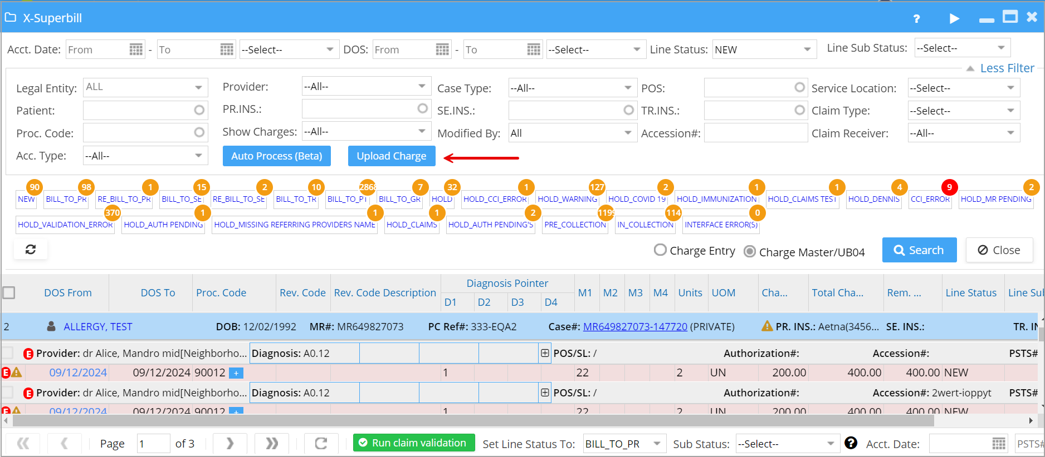Open the DOS To calendar picker
Viewport: 1045px width, 457px height.
(x=533, y=49)
